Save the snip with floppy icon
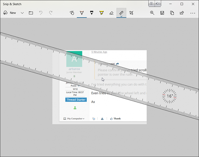 pos(162,13)
